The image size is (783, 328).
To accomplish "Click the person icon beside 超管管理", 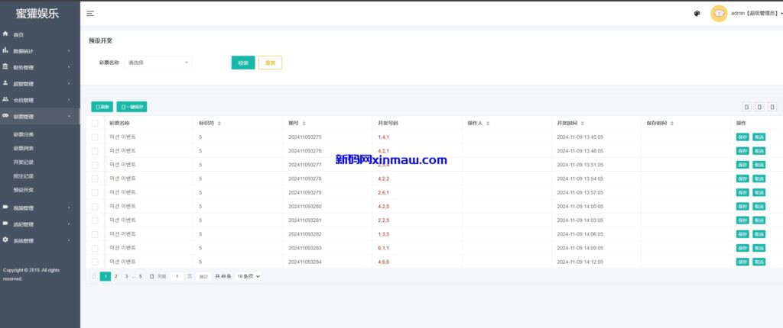I will point(5,83).
